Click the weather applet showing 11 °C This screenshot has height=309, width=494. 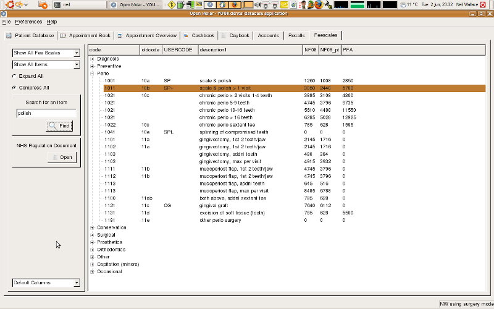(409, 4)
